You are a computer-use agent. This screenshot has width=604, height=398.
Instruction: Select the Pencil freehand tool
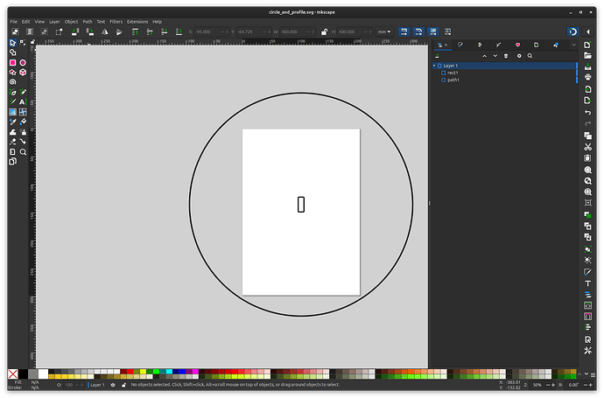coord(23,92)
